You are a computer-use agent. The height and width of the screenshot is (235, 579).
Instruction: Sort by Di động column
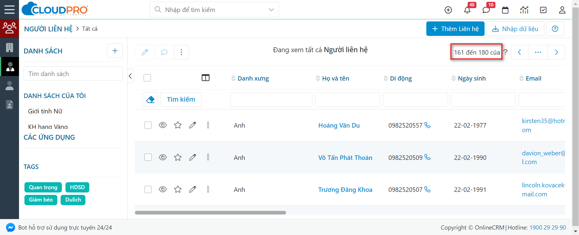pyautogui.click(x=398, y=78)
